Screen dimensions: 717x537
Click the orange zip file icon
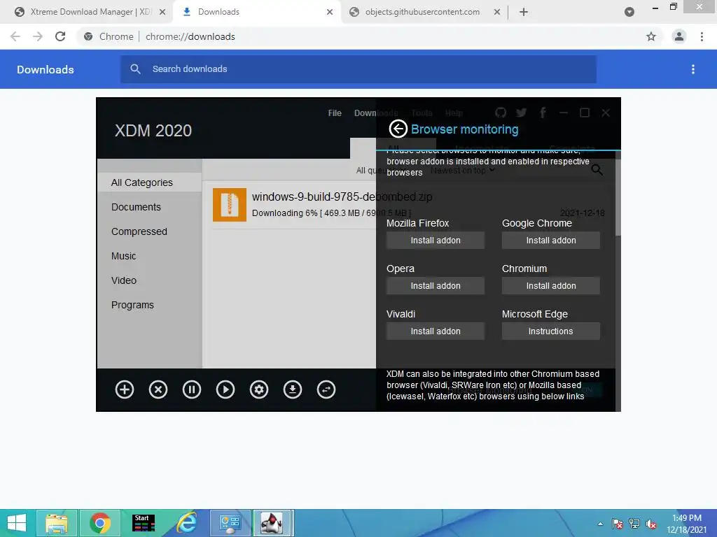point(230,205)
